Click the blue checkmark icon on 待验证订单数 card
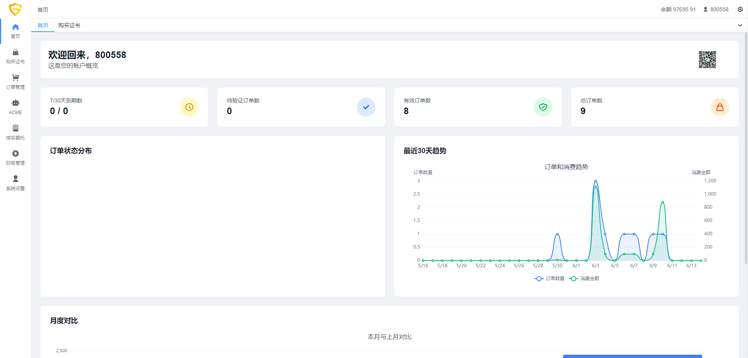Image resolution: width=748 pixels, height=358 pixels. coord(366,107)
